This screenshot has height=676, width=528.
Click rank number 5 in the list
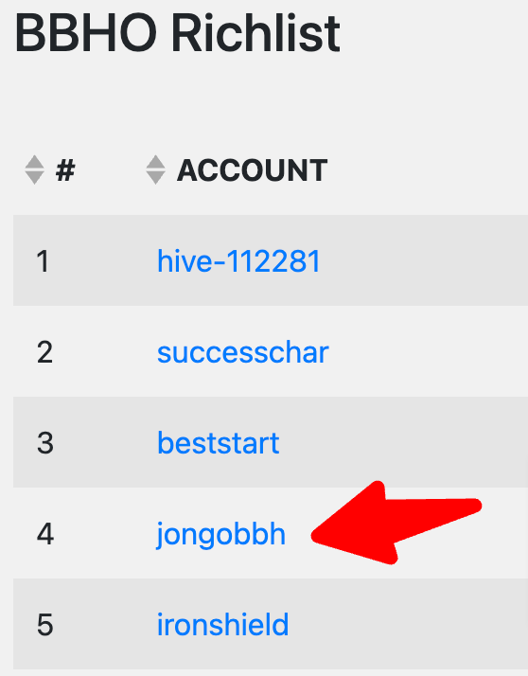pos(44,625)
